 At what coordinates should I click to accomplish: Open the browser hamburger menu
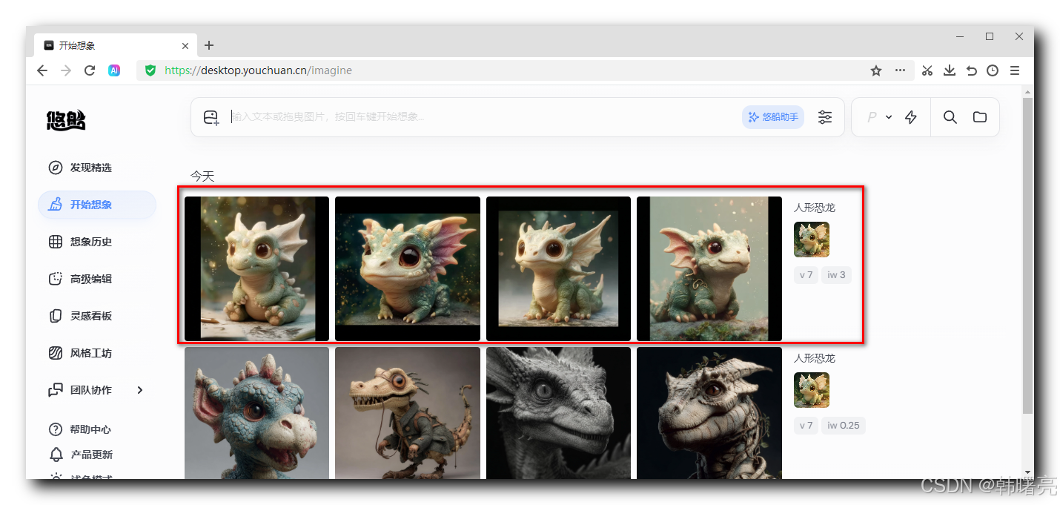point(1015,70)
